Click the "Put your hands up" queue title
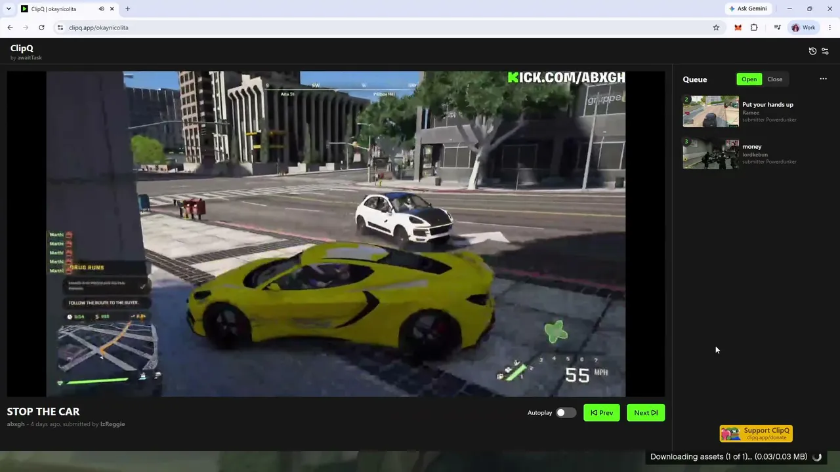Screen dimensions: 840x472 click(x=768, y=105)
